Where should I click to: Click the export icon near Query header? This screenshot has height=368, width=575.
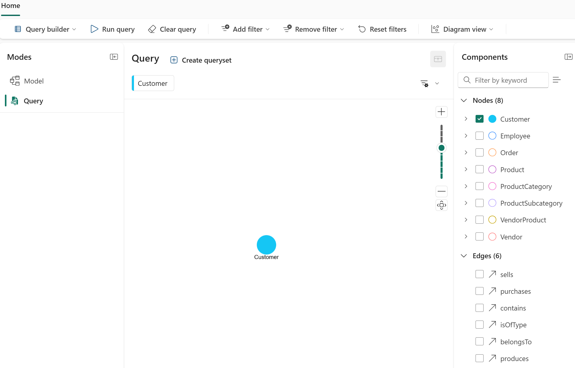click(x=438, y=59)
